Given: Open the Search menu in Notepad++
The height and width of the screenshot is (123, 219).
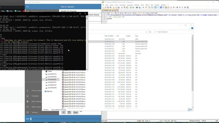Looking at the screenshot, I should (112, 5).
